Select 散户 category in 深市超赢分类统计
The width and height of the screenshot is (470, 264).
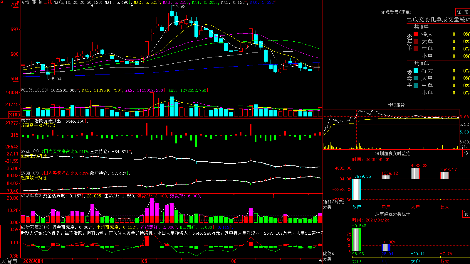(357, 261)
